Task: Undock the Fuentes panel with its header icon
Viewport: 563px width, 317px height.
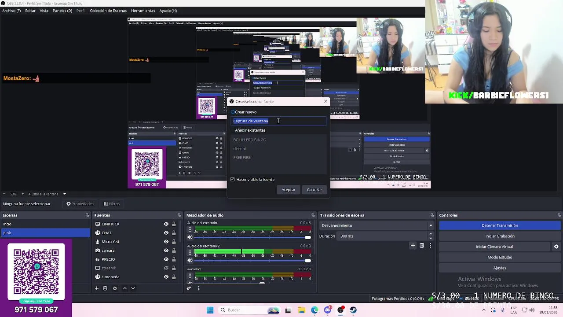Action: (179, 215)
